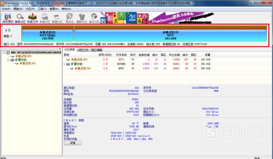Open the 硬盘(D) menu
The width and height of the screenshot is (273, 159).
coord(18,9)
